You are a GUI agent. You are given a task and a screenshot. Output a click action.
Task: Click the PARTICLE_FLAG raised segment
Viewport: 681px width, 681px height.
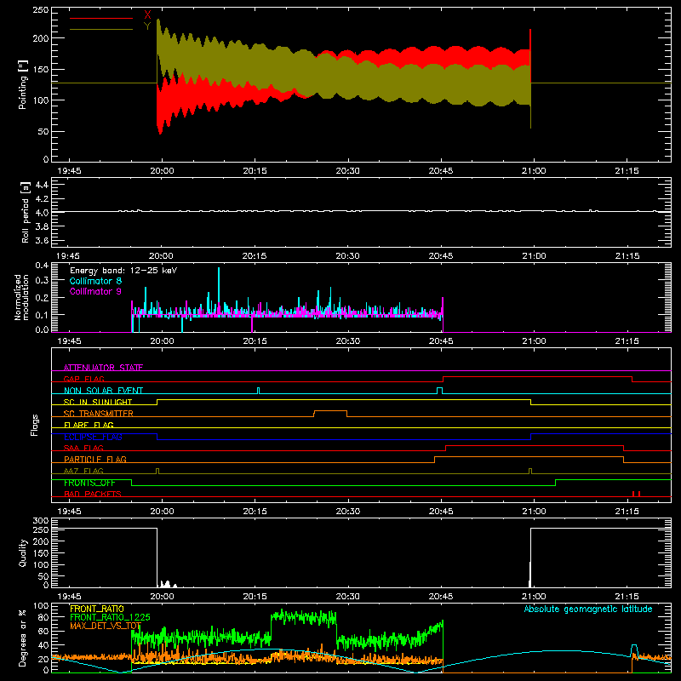pyautogui.click(x=529, y=457)
